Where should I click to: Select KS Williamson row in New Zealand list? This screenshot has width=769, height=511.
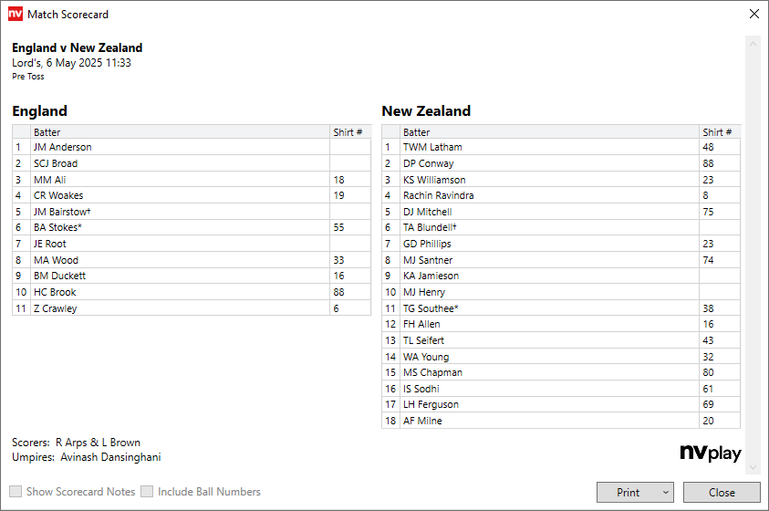[x=549, y=180]
